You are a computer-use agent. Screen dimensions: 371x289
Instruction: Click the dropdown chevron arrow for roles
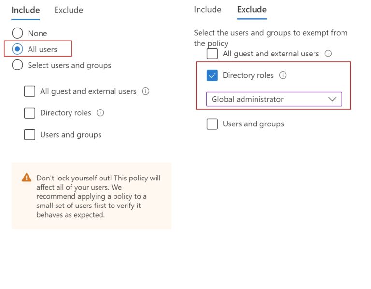(x=332, y=99)
